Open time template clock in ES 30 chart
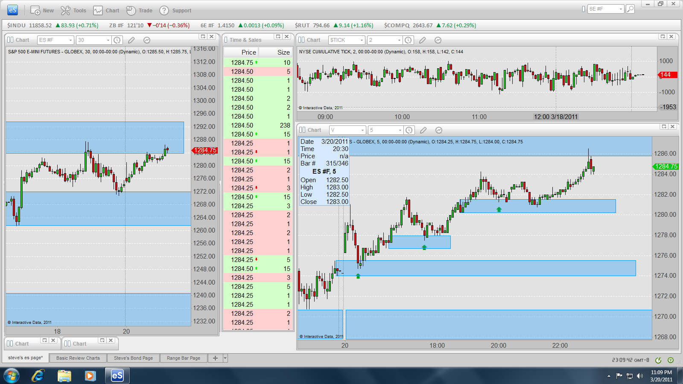This screenshot has width=683, height=384. click(x=117, y=40)
